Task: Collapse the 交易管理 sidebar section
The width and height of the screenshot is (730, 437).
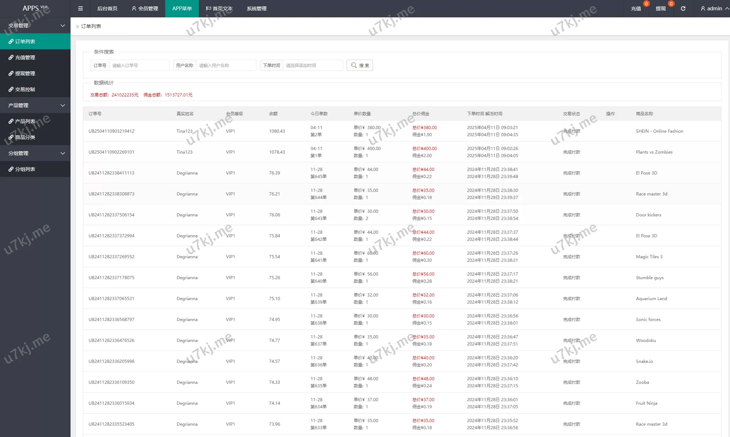Action: pos(35,26)
